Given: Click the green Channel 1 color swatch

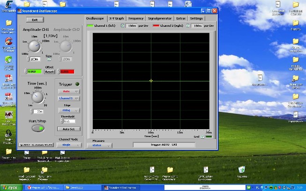Looking at the screenshot, I should [90, 26].
